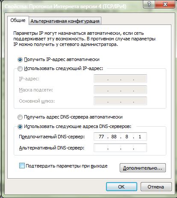Select Использовать следующий IP-адрес option

pos(20,69)
